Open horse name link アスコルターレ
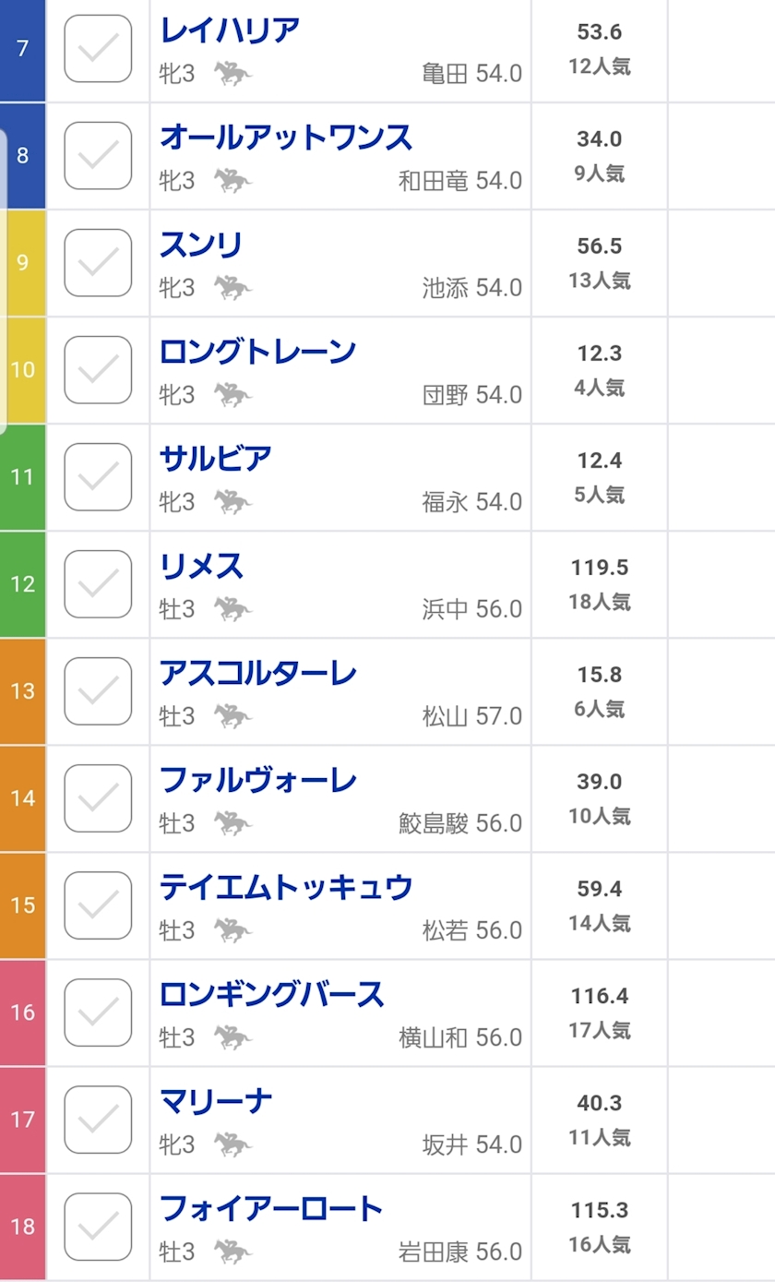This screenshot has height=1282, width=775. click(257, 673)
